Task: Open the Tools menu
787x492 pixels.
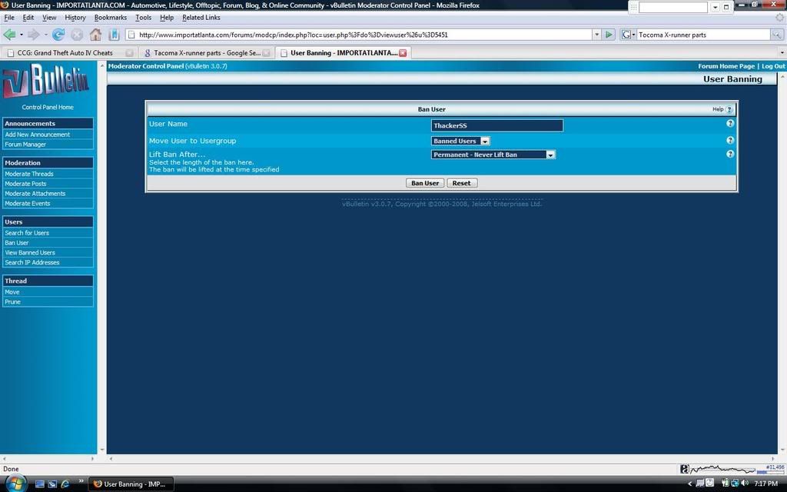Action: pos(143,18)
